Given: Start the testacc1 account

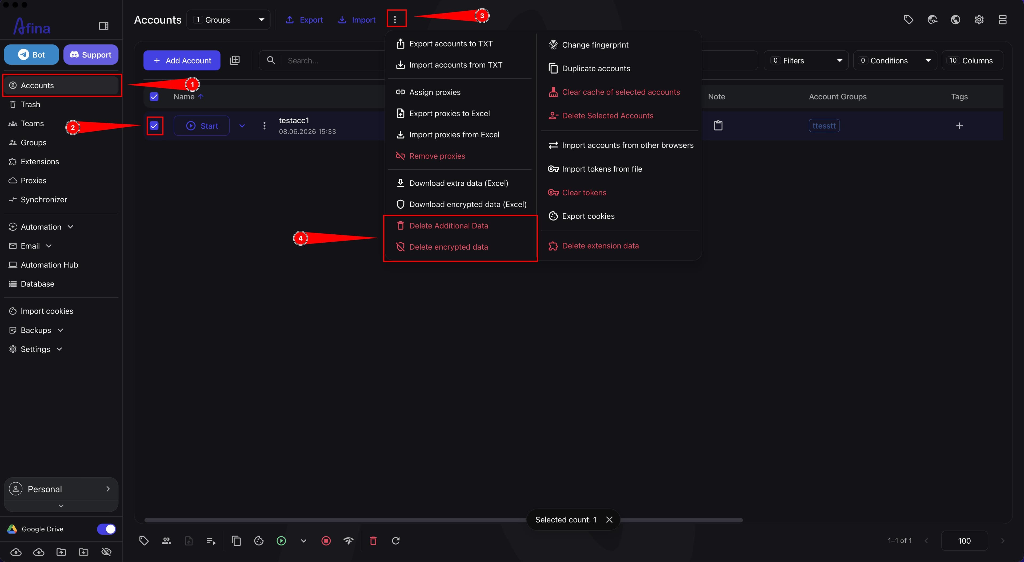Looking at the screenshot, I should pyautogui.click(x=202, y=126).
